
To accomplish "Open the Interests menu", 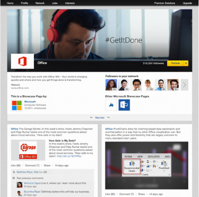I will [70, 3].
